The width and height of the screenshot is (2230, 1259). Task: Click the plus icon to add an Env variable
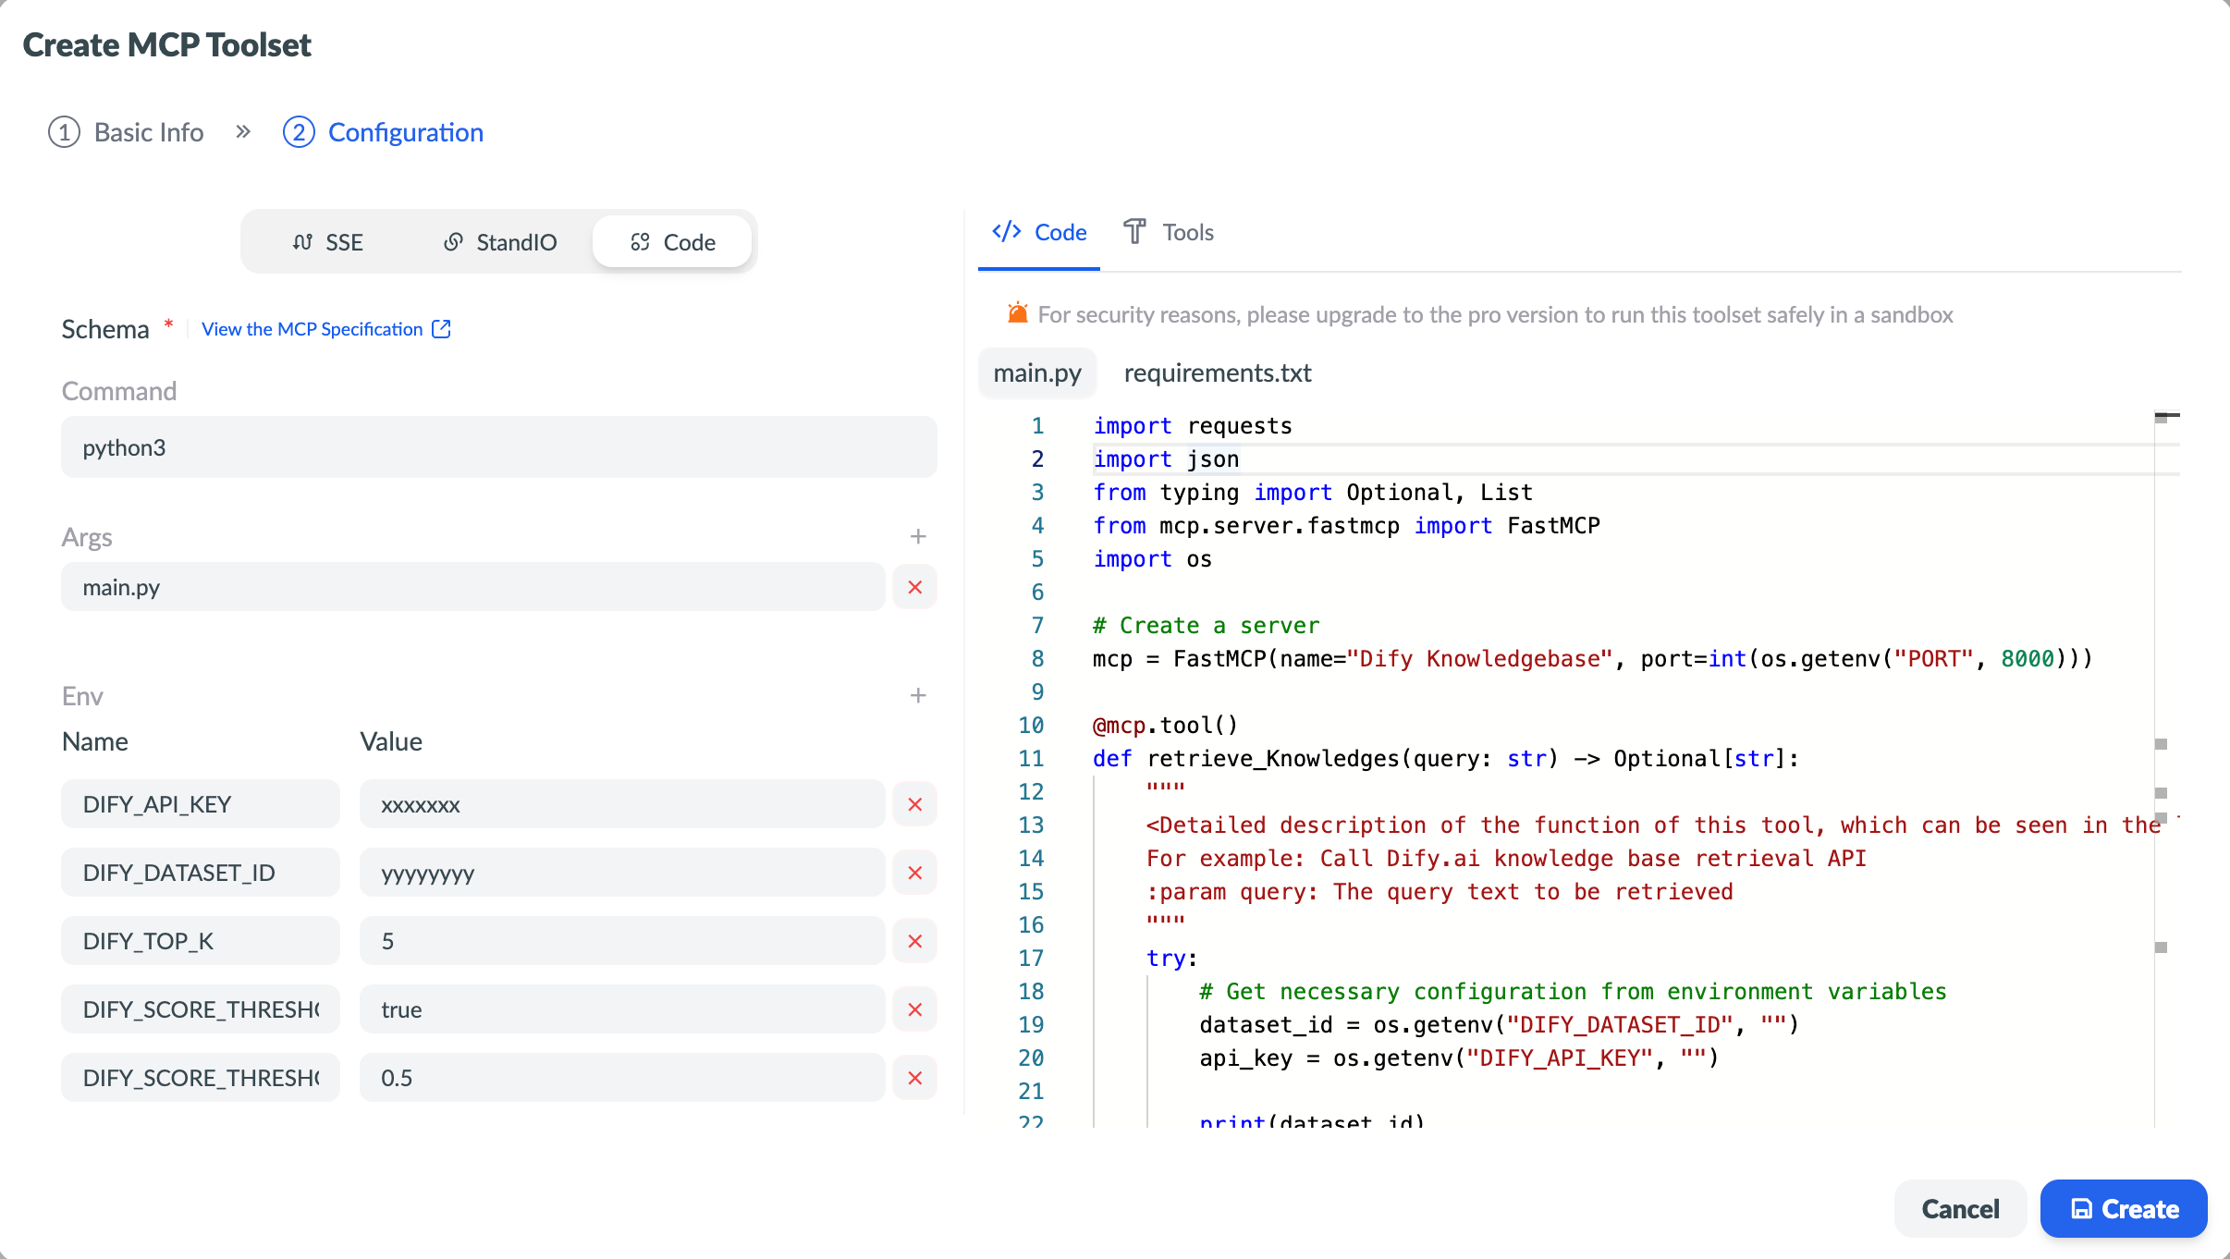point(917,694)
